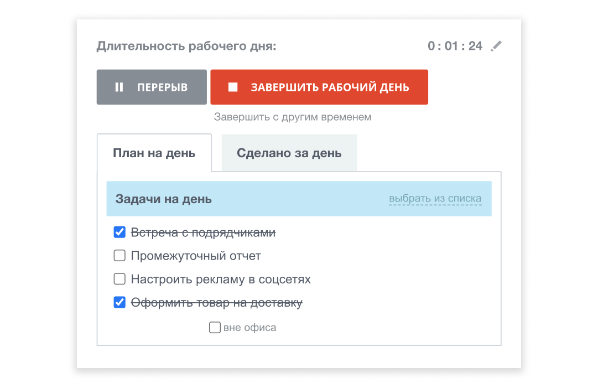Switch to the План на день tab

coord(154,153)
